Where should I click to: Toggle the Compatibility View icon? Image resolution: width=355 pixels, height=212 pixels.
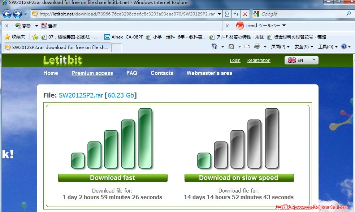click(227, 14)
